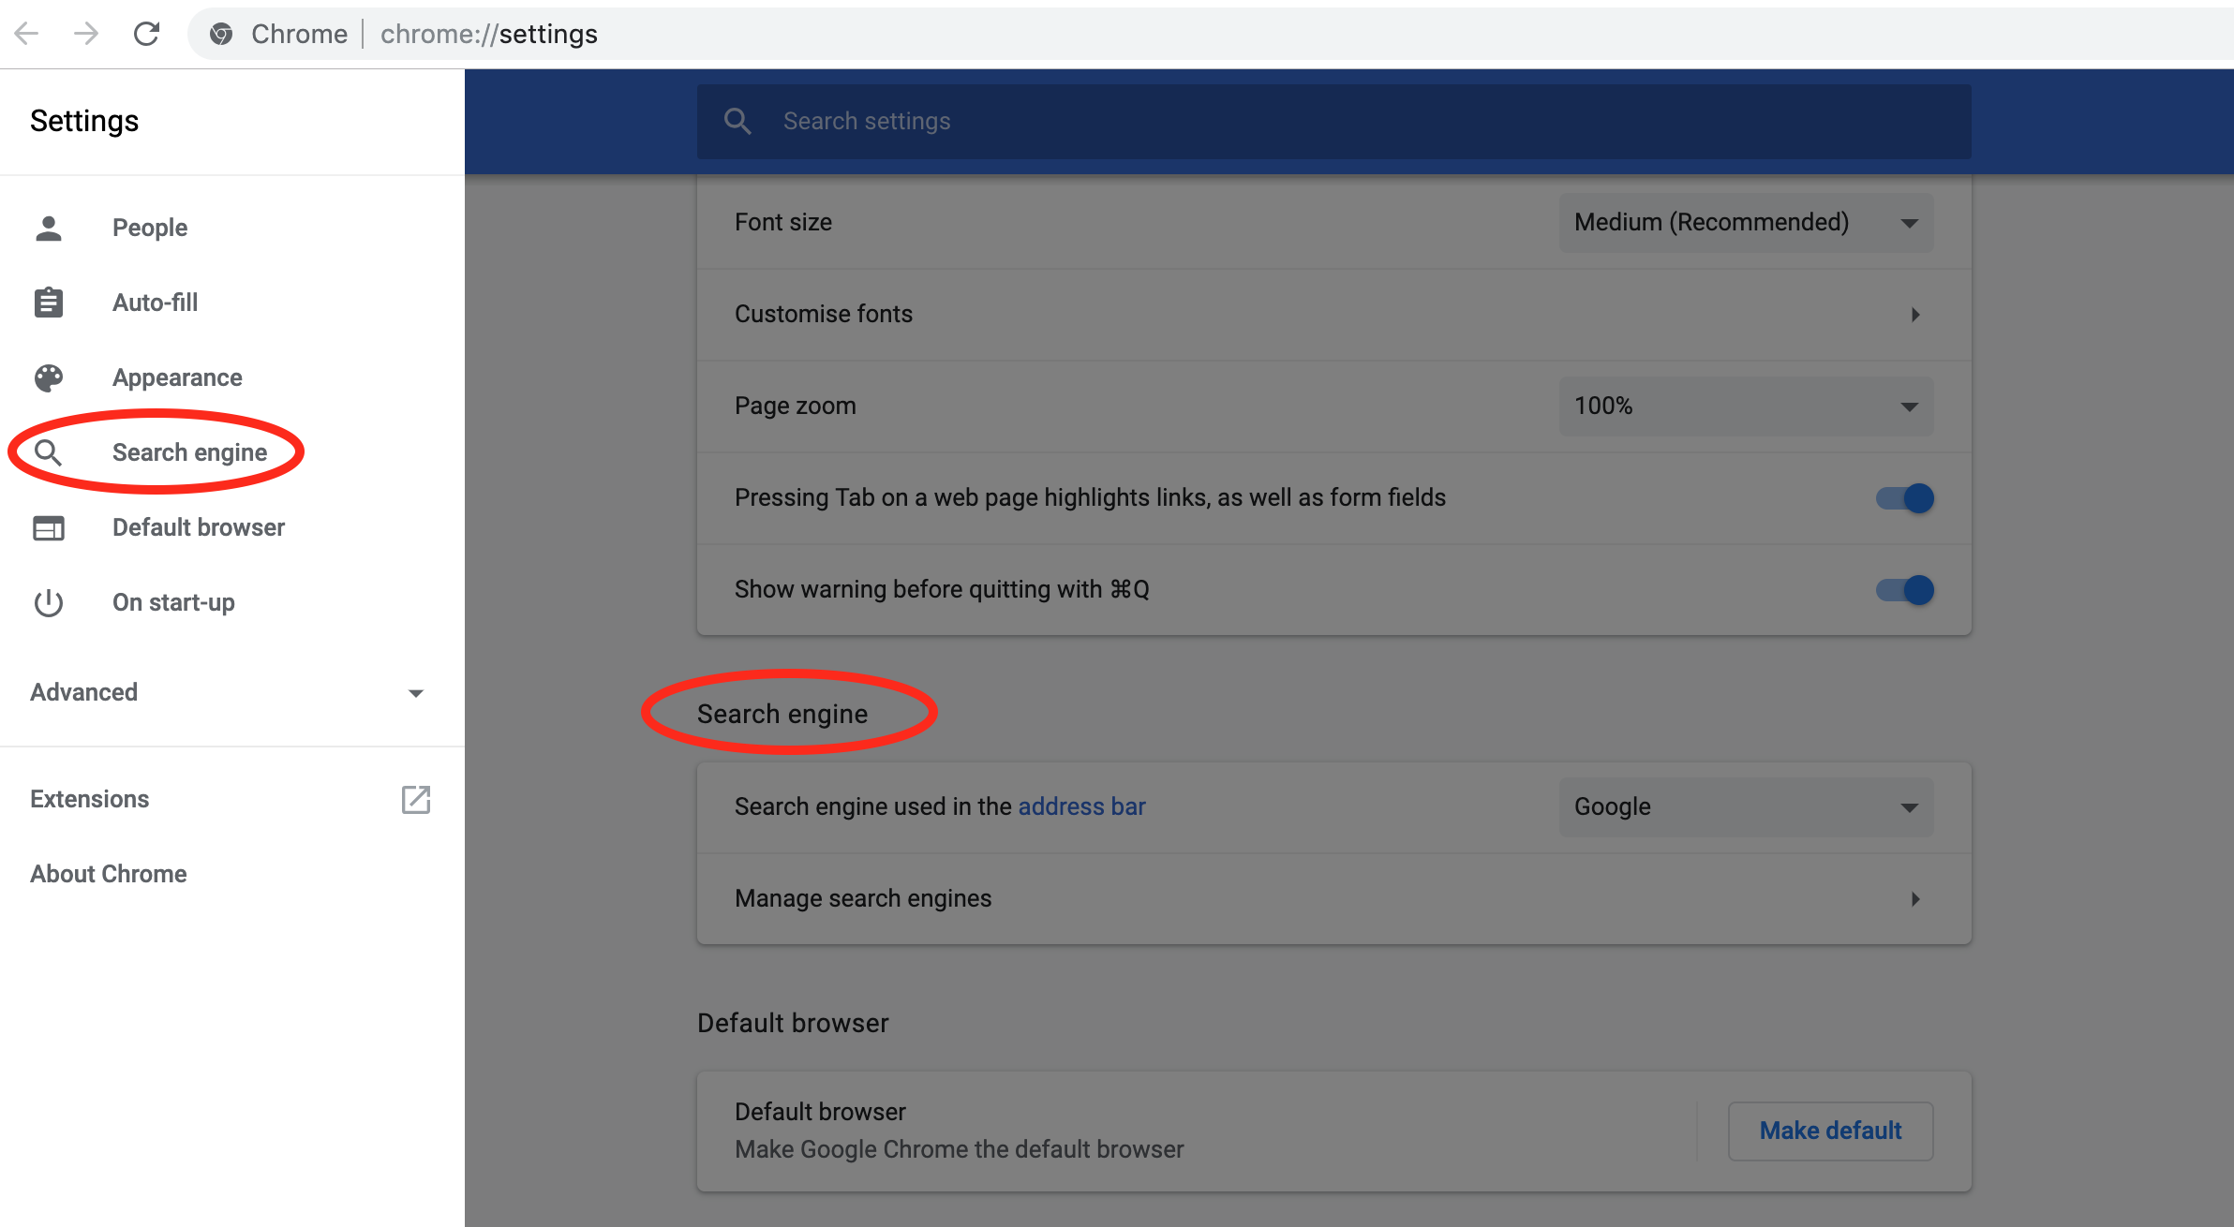This screenshot has height=1227, width=2234.
Task: Reload the settings page
Action: click(146, 34)
